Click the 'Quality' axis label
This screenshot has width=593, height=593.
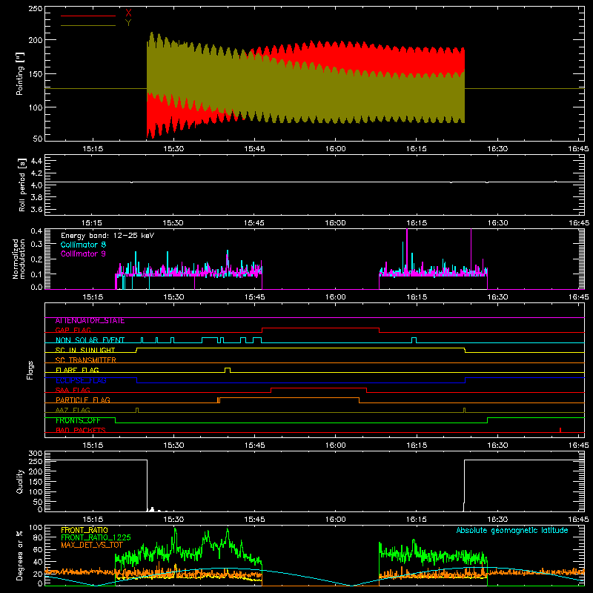pyautogui.click(x=20, y=481)
